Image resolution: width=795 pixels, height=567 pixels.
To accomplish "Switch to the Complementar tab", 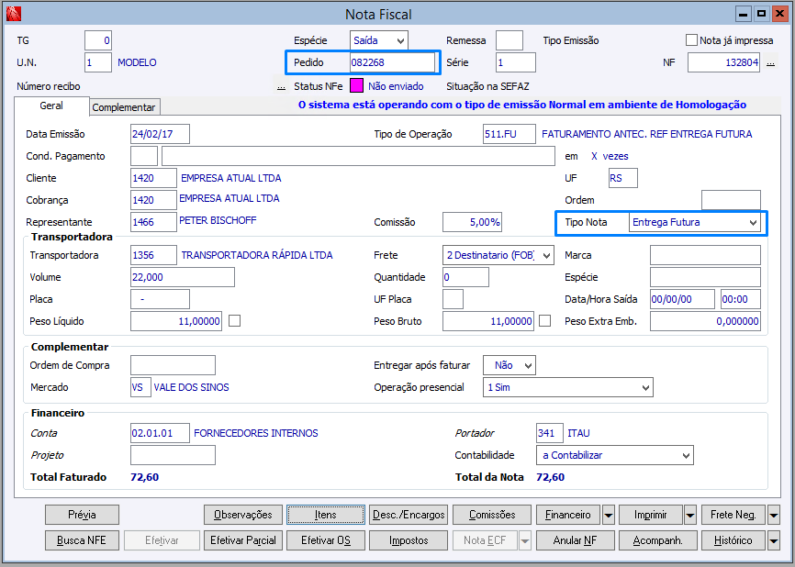I will (x=124, y=107).
